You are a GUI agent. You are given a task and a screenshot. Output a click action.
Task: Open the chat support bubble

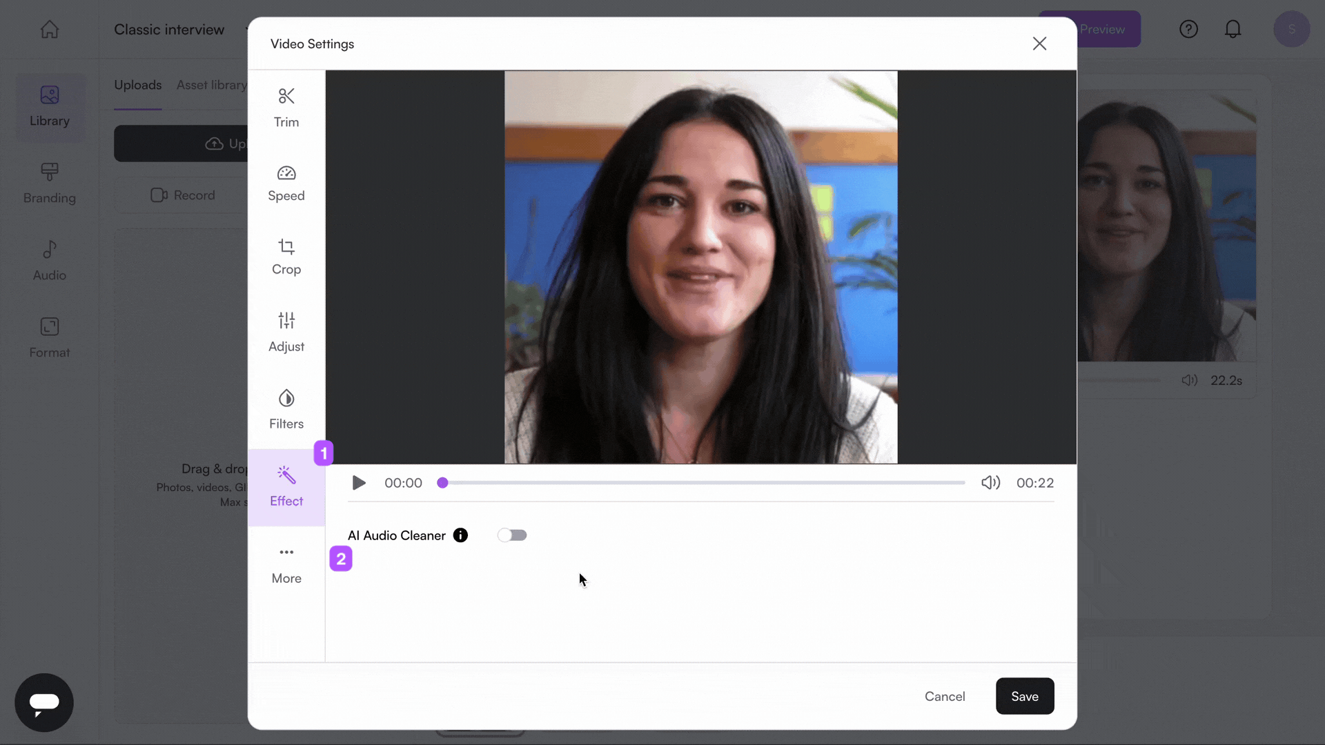(x=44, y=702)
